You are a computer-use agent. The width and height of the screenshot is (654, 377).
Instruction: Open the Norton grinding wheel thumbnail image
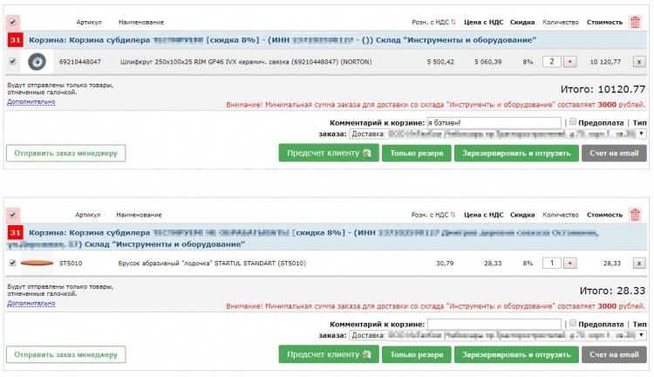coord(37,62)
